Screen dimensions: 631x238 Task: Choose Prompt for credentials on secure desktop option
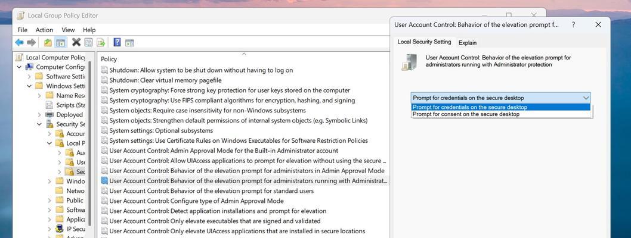[x=501, y=107]
